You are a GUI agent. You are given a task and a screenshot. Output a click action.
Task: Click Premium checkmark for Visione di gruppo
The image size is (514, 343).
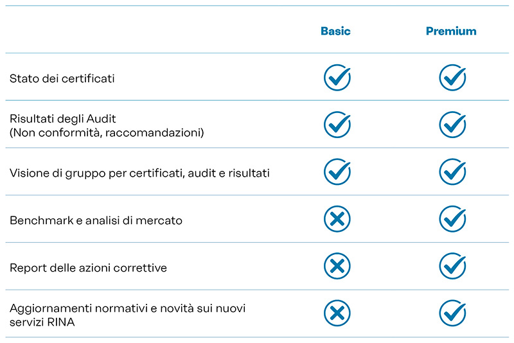tap(452, 172)
